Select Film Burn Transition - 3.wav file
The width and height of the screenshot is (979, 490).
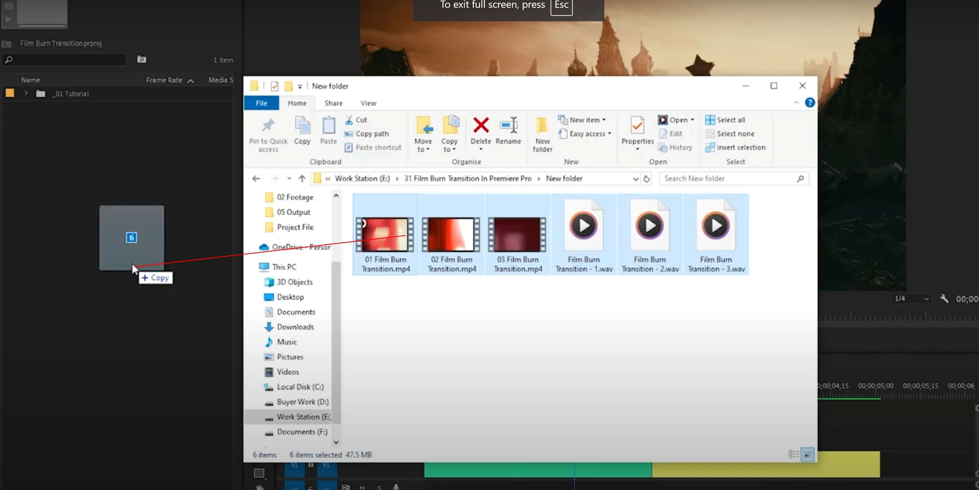[716, 234]
